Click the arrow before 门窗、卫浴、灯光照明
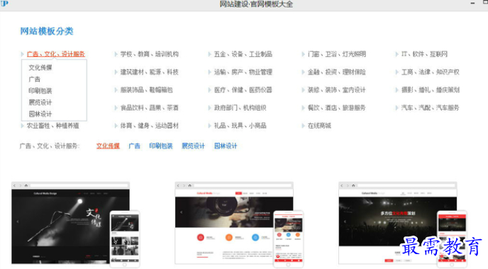The height and width of the screenshot is (269, 488). coord(304,54)
